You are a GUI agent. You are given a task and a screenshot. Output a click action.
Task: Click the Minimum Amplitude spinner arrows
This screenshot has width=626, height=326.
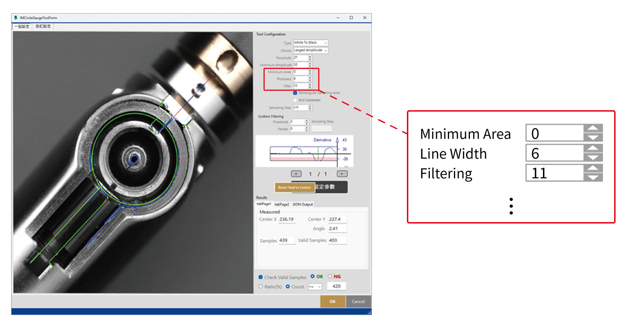[310, 65]
